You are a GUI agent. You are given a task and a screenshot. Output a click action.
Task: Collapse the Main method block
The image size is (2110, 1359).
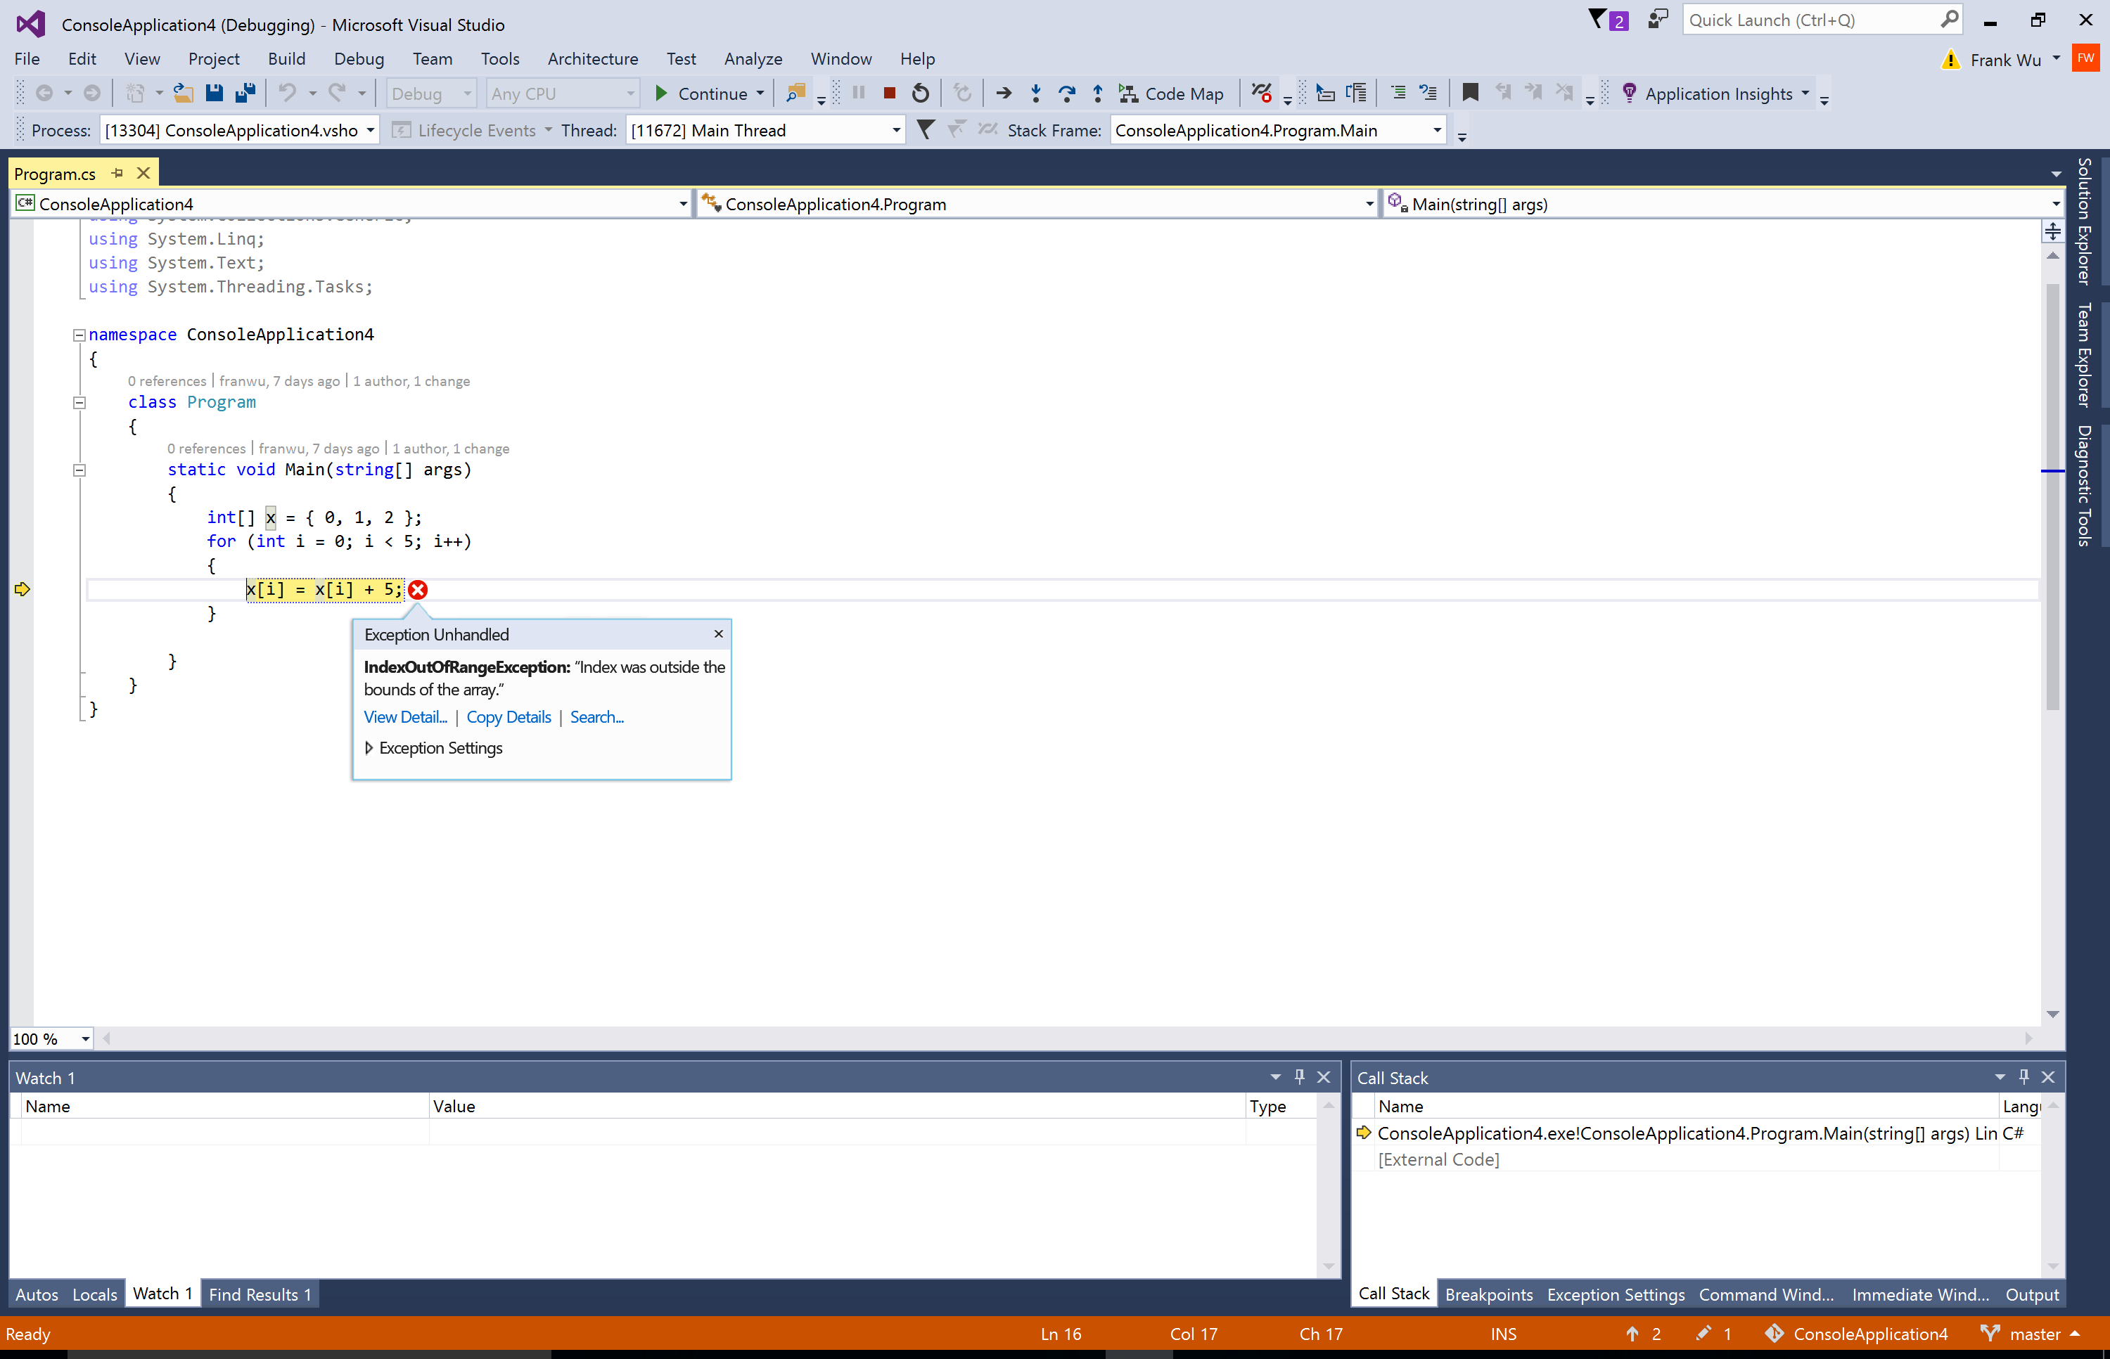pyautogui.click(x=79, y=470)
